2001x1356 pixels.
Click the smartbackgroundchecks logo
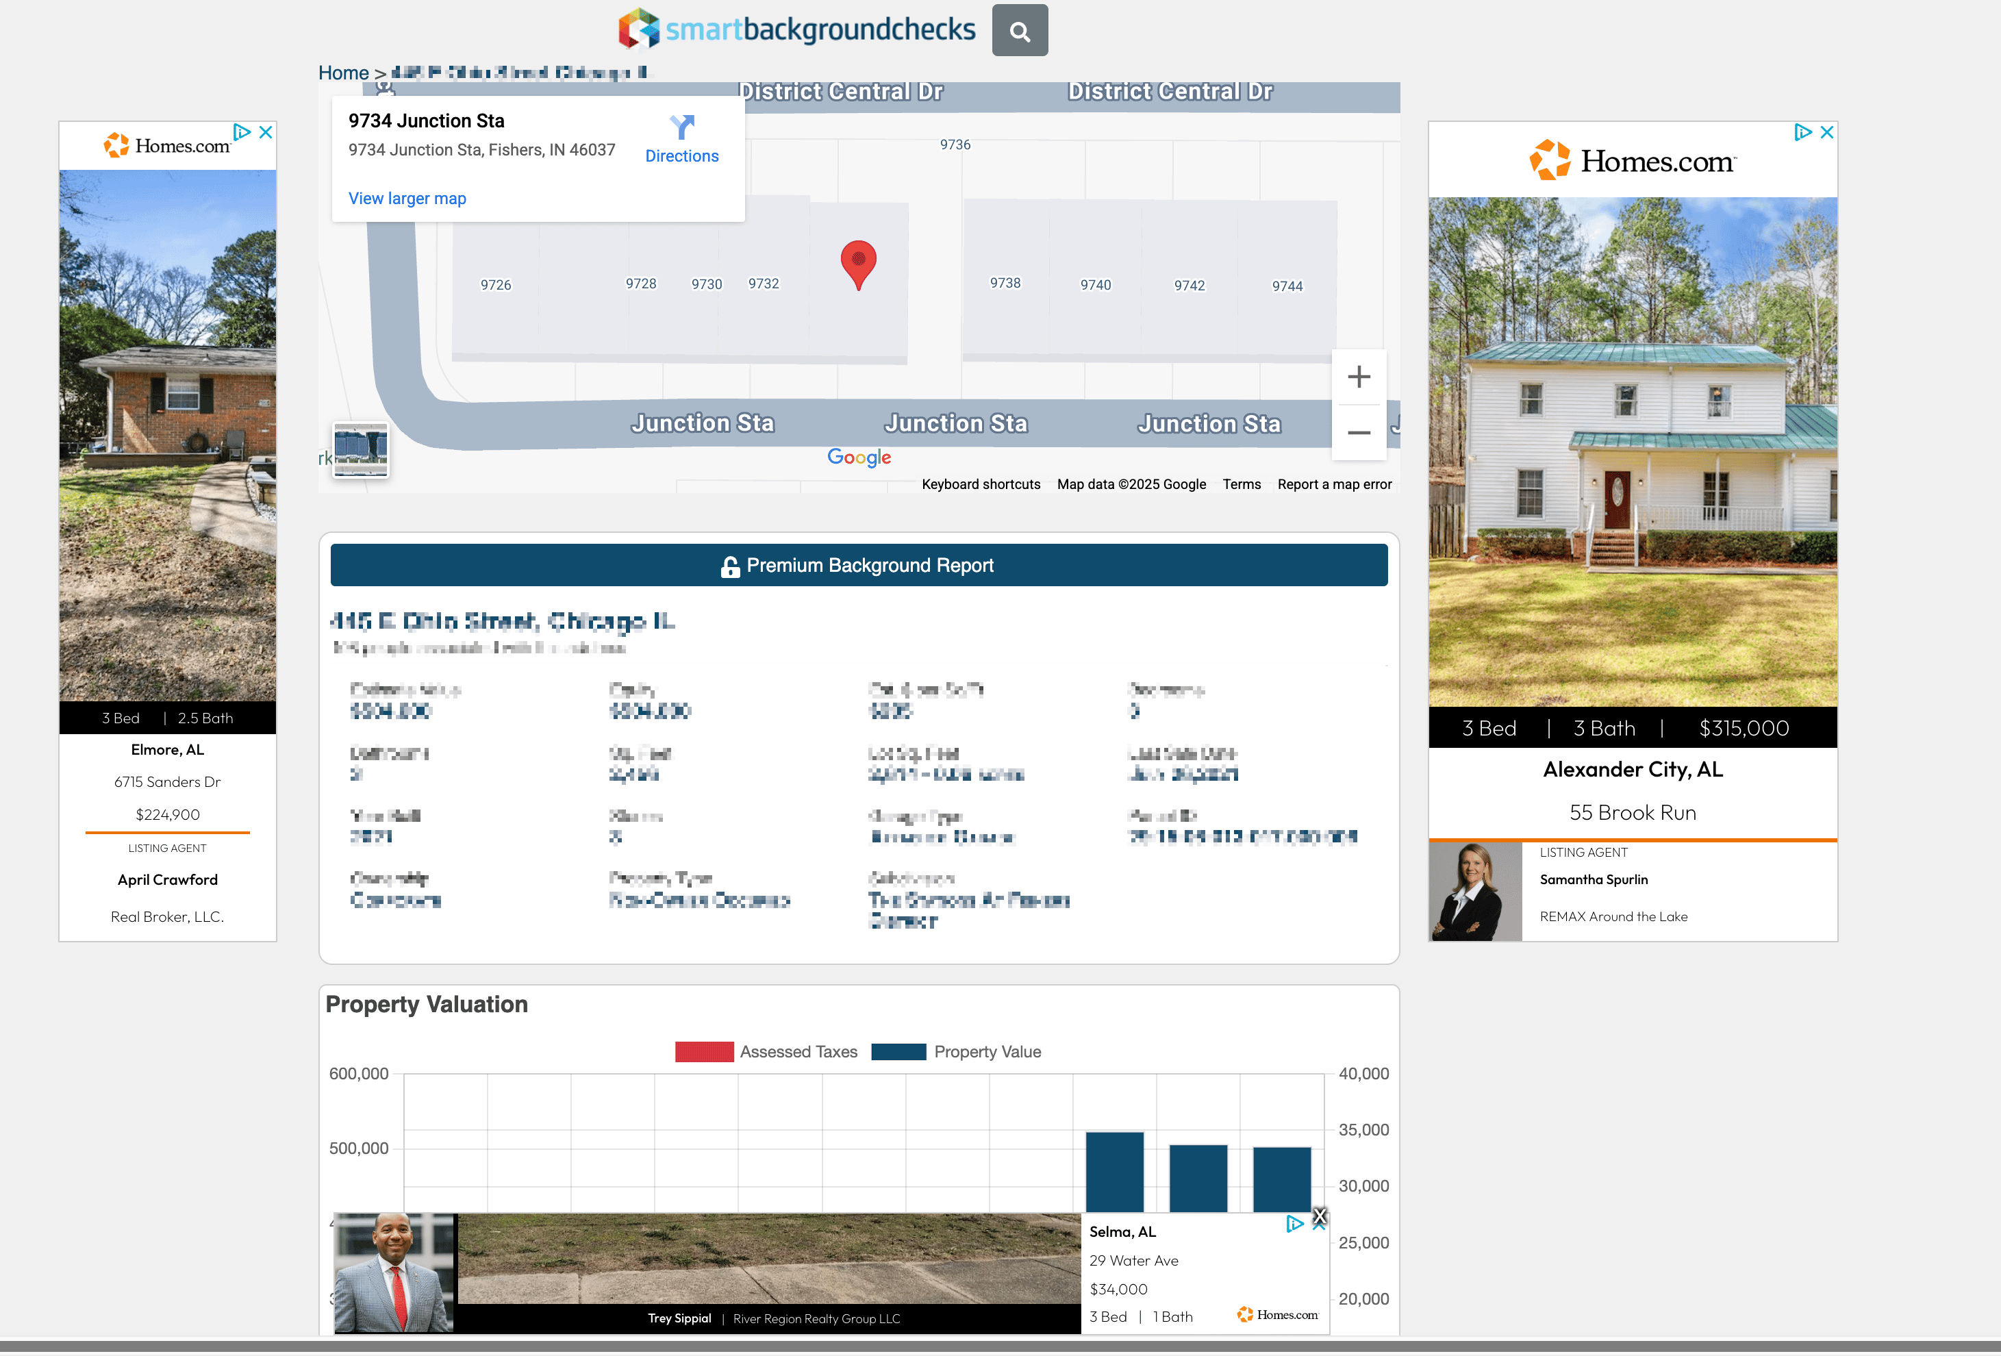pyautogui.click(x=796, y=29)
